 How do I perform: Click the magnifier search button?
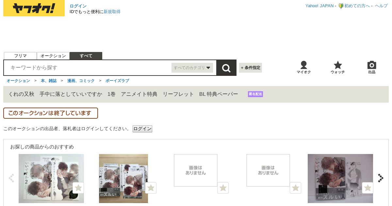click(x=226, y=68)
